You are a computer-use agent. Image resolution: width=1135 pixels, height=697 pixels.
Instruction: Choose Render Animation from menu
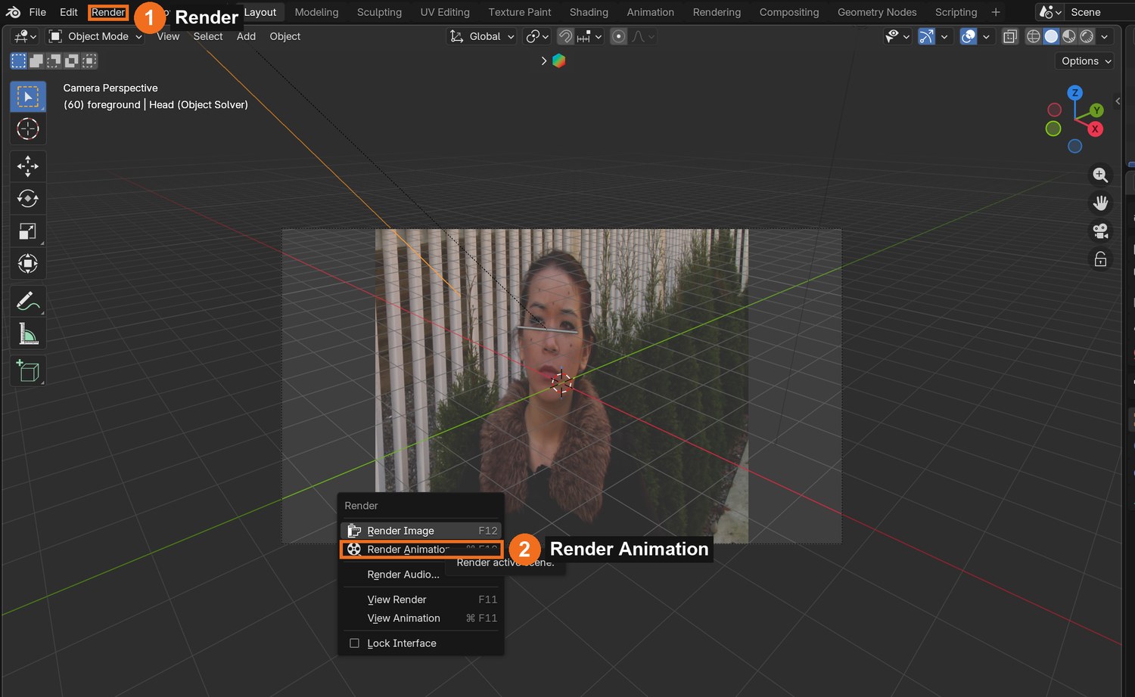click(x=421, y=550)
